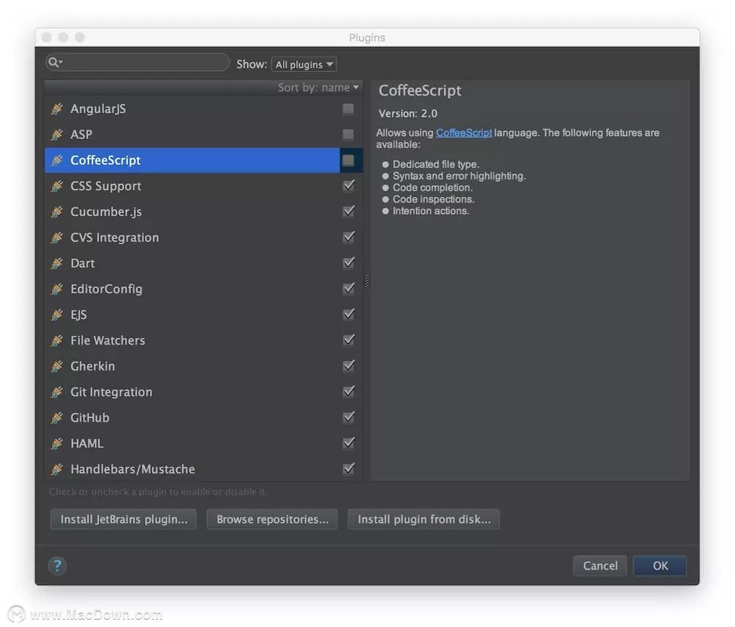This screenshot has height=627, width=735.
Task: Click the HAML plugin icon
Action: 57,444
